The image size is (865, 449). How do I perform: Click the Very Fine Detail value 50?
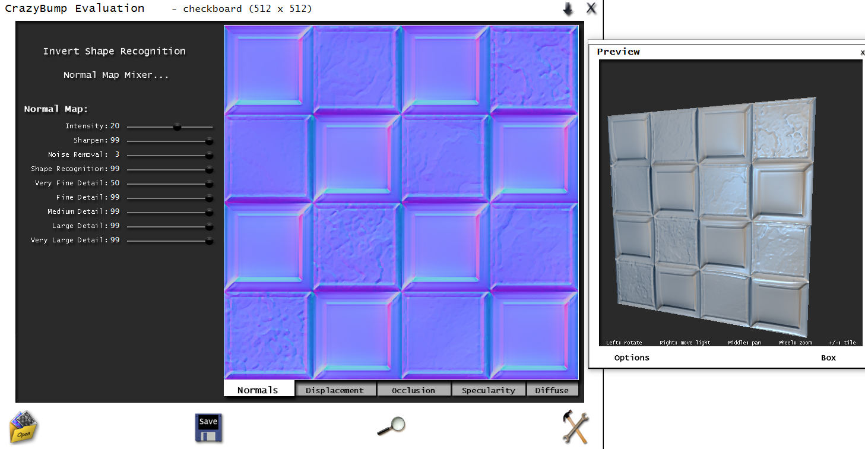tap(115, 183)
